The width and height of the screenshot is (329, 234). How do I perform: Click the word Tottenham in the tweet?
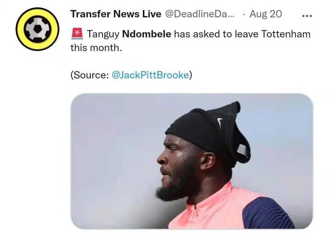pos(286,34)
